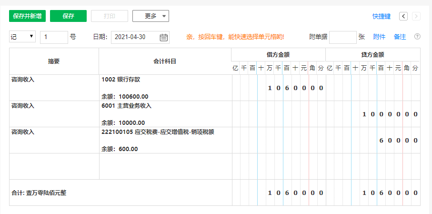The width and height of the screenshot is (432, 214).
Task: Select account 222100105 应交税费-应交增值税-销项税额
Action: point(158,132)
